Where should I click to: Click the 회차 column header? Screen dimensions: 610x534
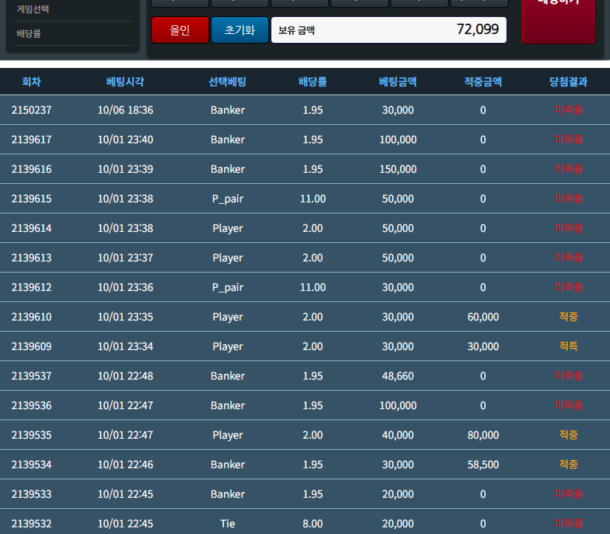point(32,82)
